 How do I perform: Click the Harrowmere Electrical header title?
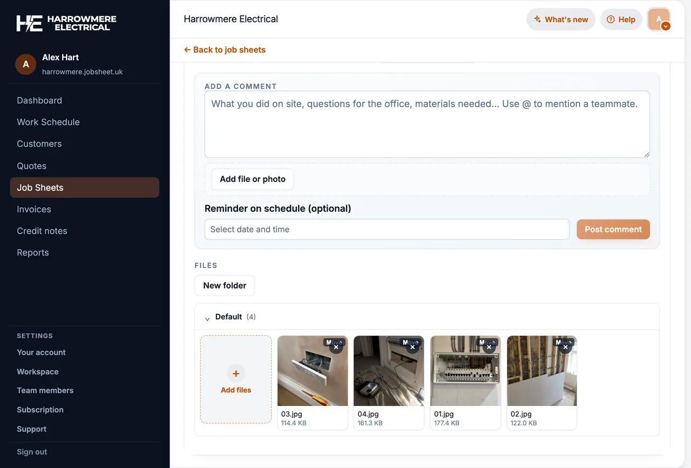tap(231, 19)
